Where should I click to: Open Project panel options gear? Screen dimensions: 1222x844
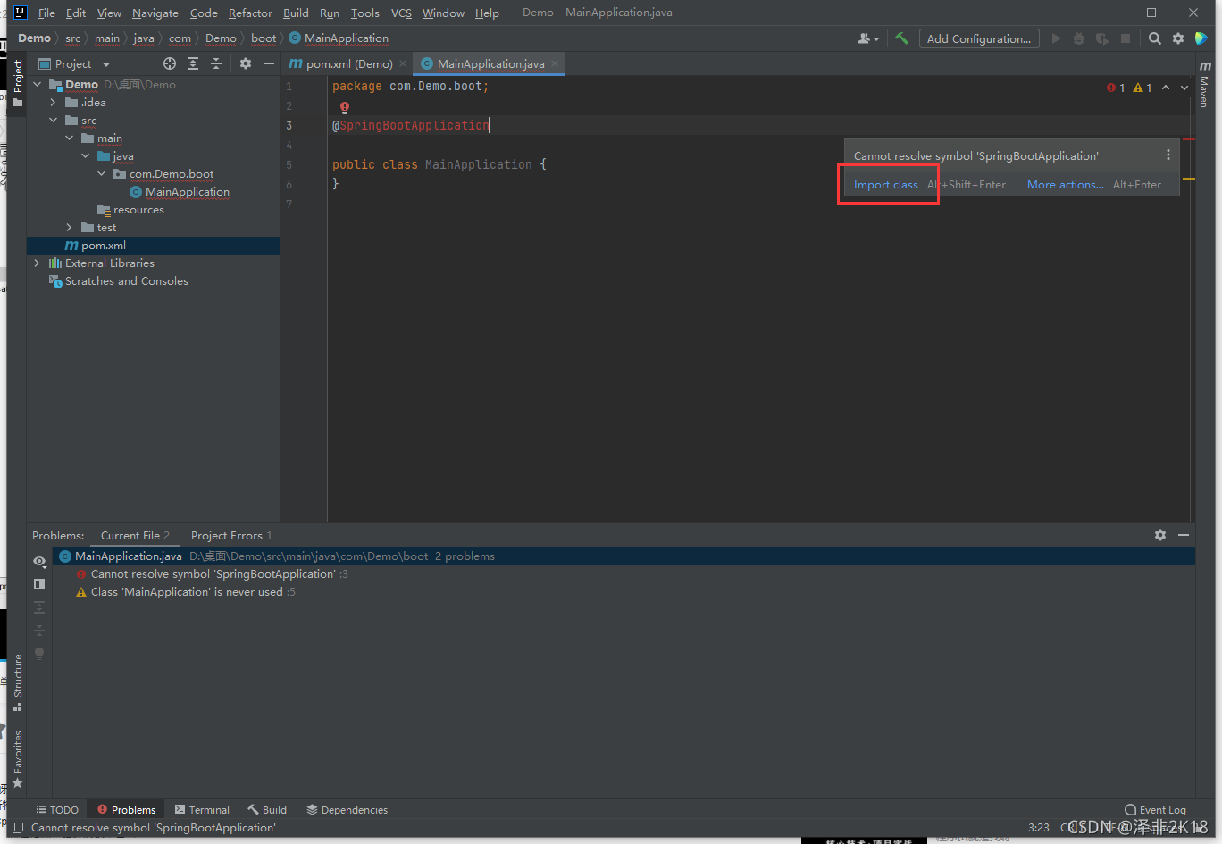coord(246,63)
